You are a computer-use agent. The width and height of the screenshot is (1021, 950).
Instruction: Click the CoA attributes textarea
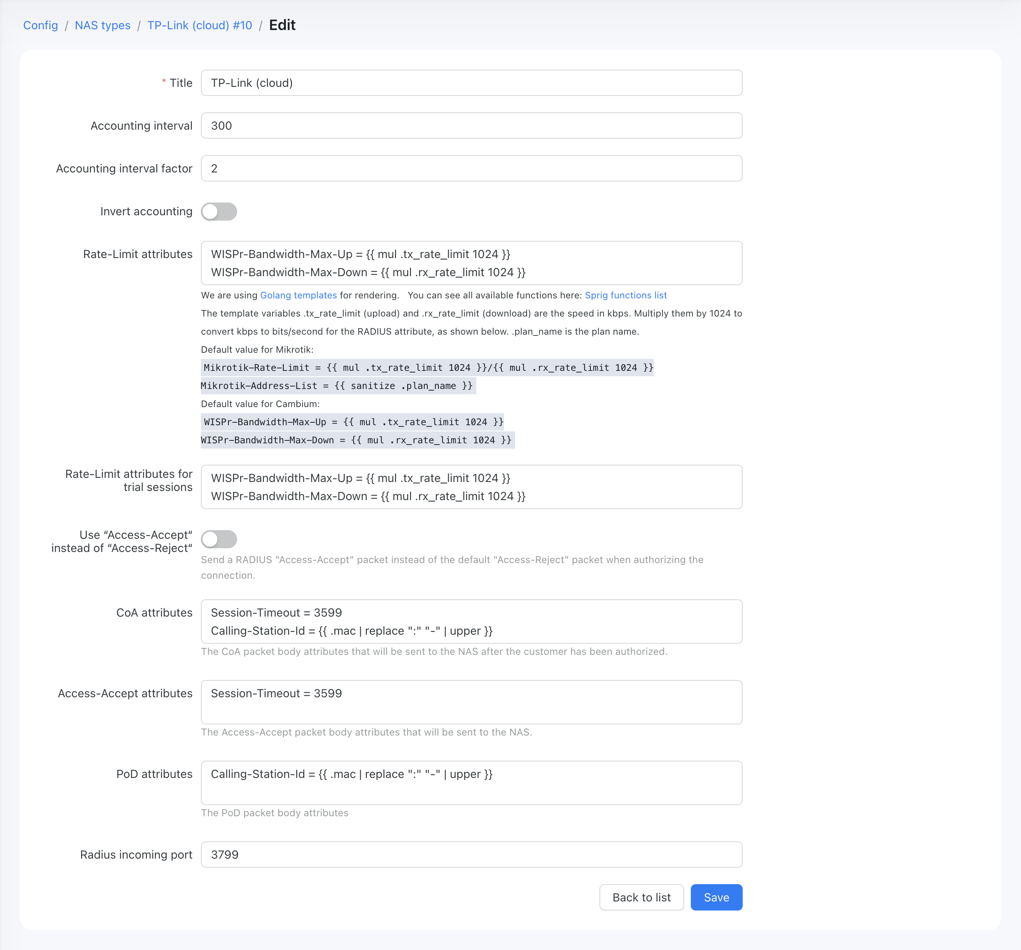pos(471,622)
